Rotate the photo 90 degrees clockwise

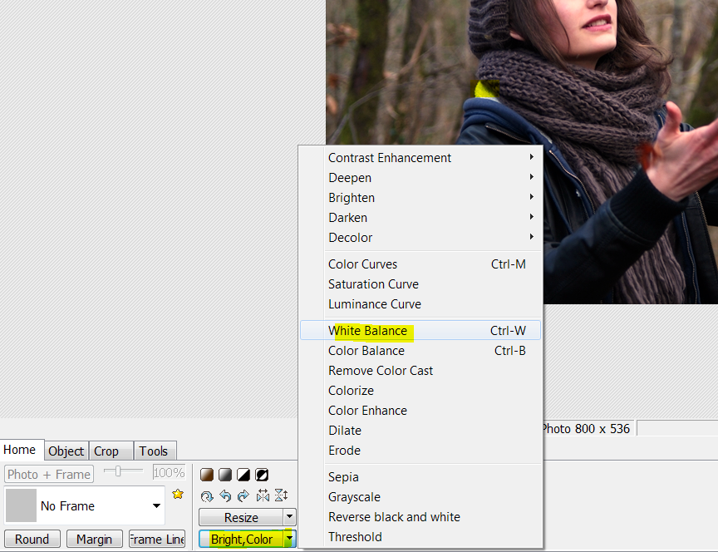point(243,495)
